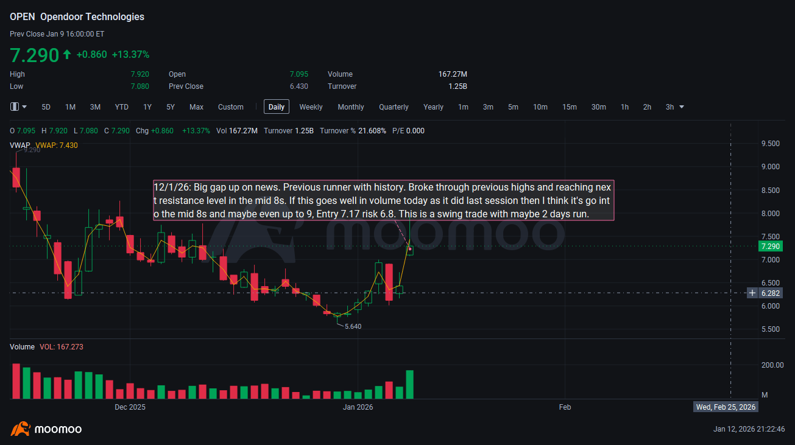Viewport: 795px width, 445px height.
Task: Select the 3M three-month range
Action: pyautogui.click(x=95, y=107)
